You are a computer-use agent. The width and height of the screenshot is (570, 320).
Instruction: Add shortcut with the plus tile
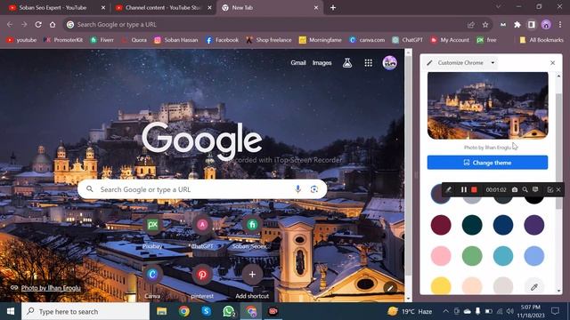pos(252,281)
